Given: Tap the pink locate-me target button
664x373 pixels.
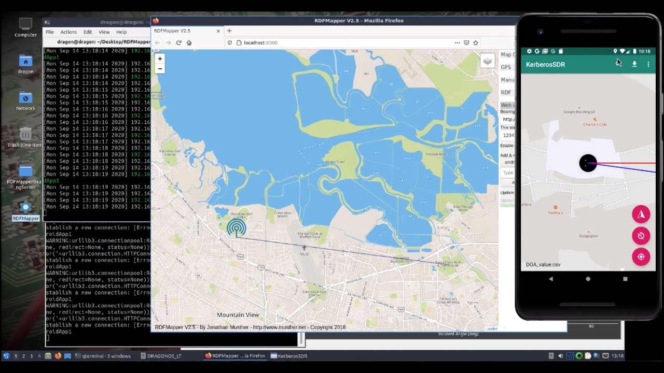Looking at the screenshot, I should pos(641,256).
